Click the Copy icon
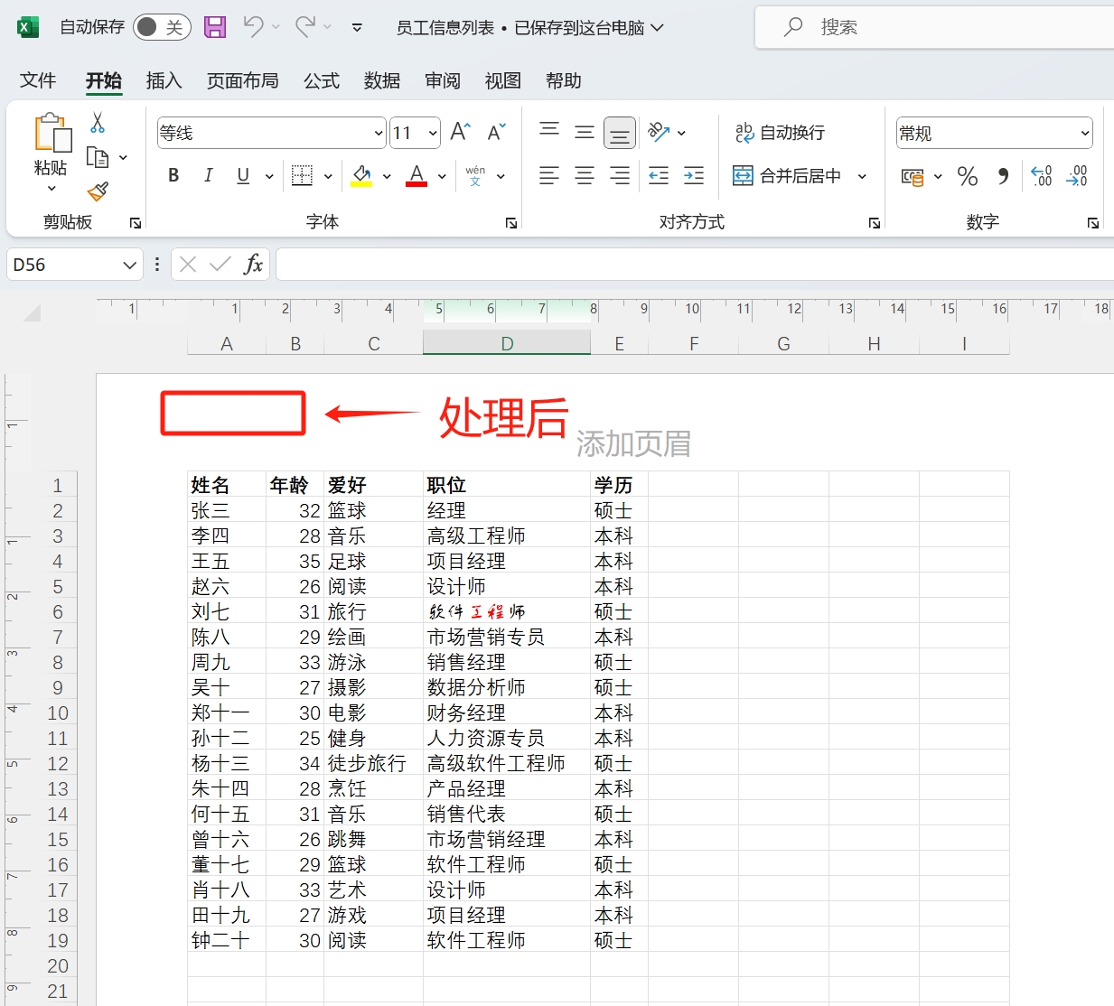The width and height of the screenshot is (1114, 1006). coord(99,155)
